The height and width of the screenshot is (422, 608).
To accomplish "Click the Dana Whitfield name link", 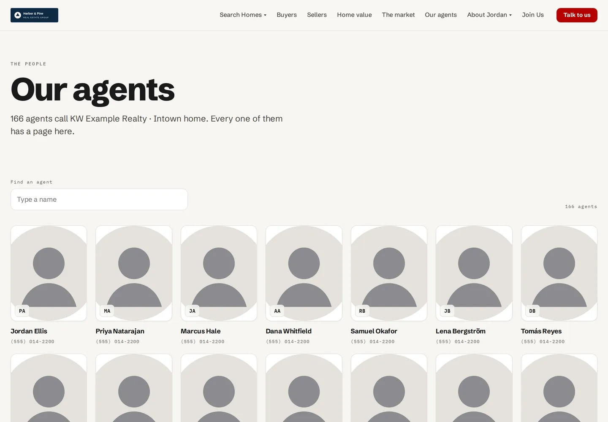I will tap(288, 331).
